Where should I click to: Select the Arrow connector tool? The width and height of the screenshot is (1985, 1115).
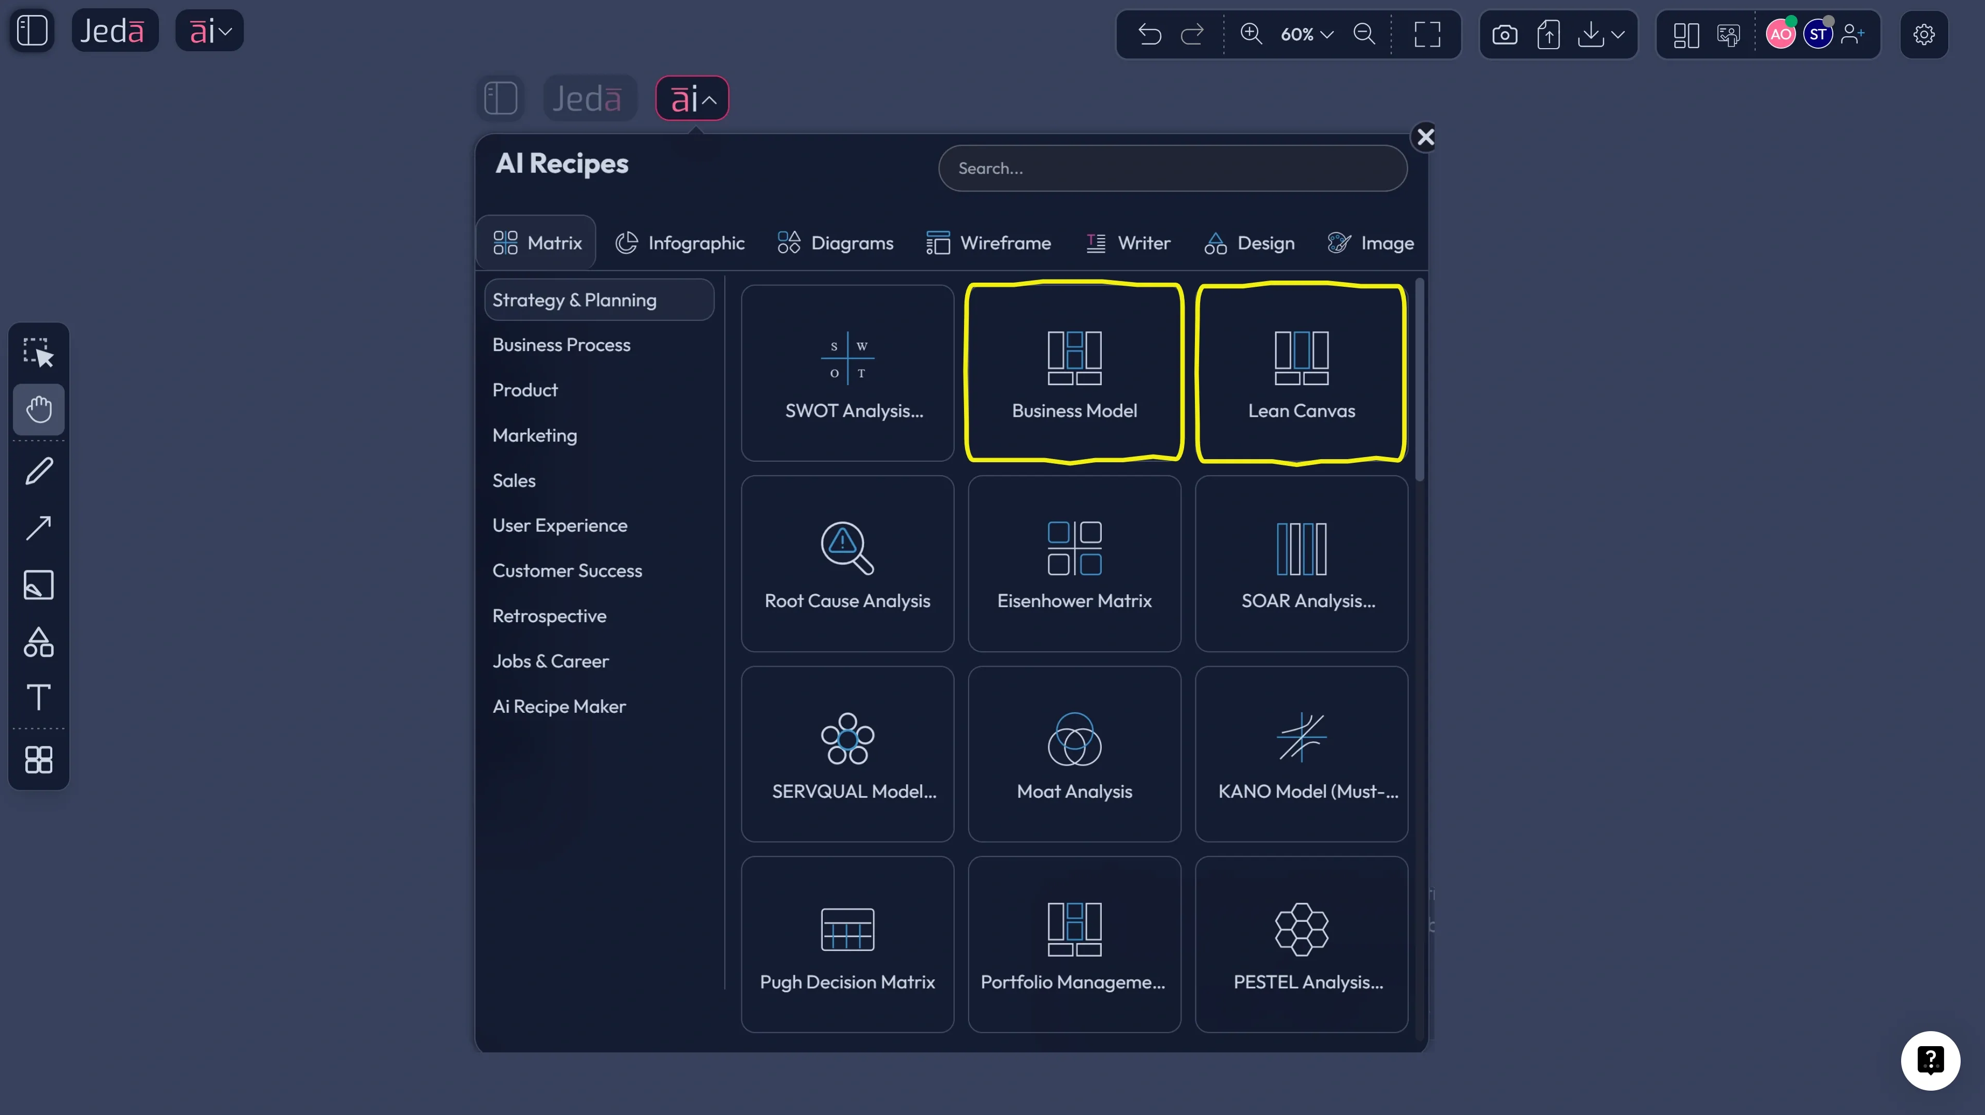[38, 527]
